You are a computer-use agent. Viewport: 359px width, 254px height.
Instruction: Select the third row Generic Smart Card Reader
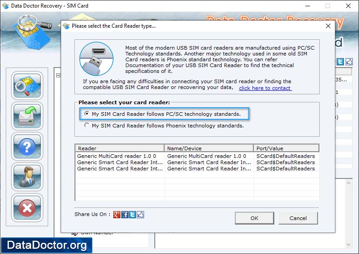click(197, 168)
